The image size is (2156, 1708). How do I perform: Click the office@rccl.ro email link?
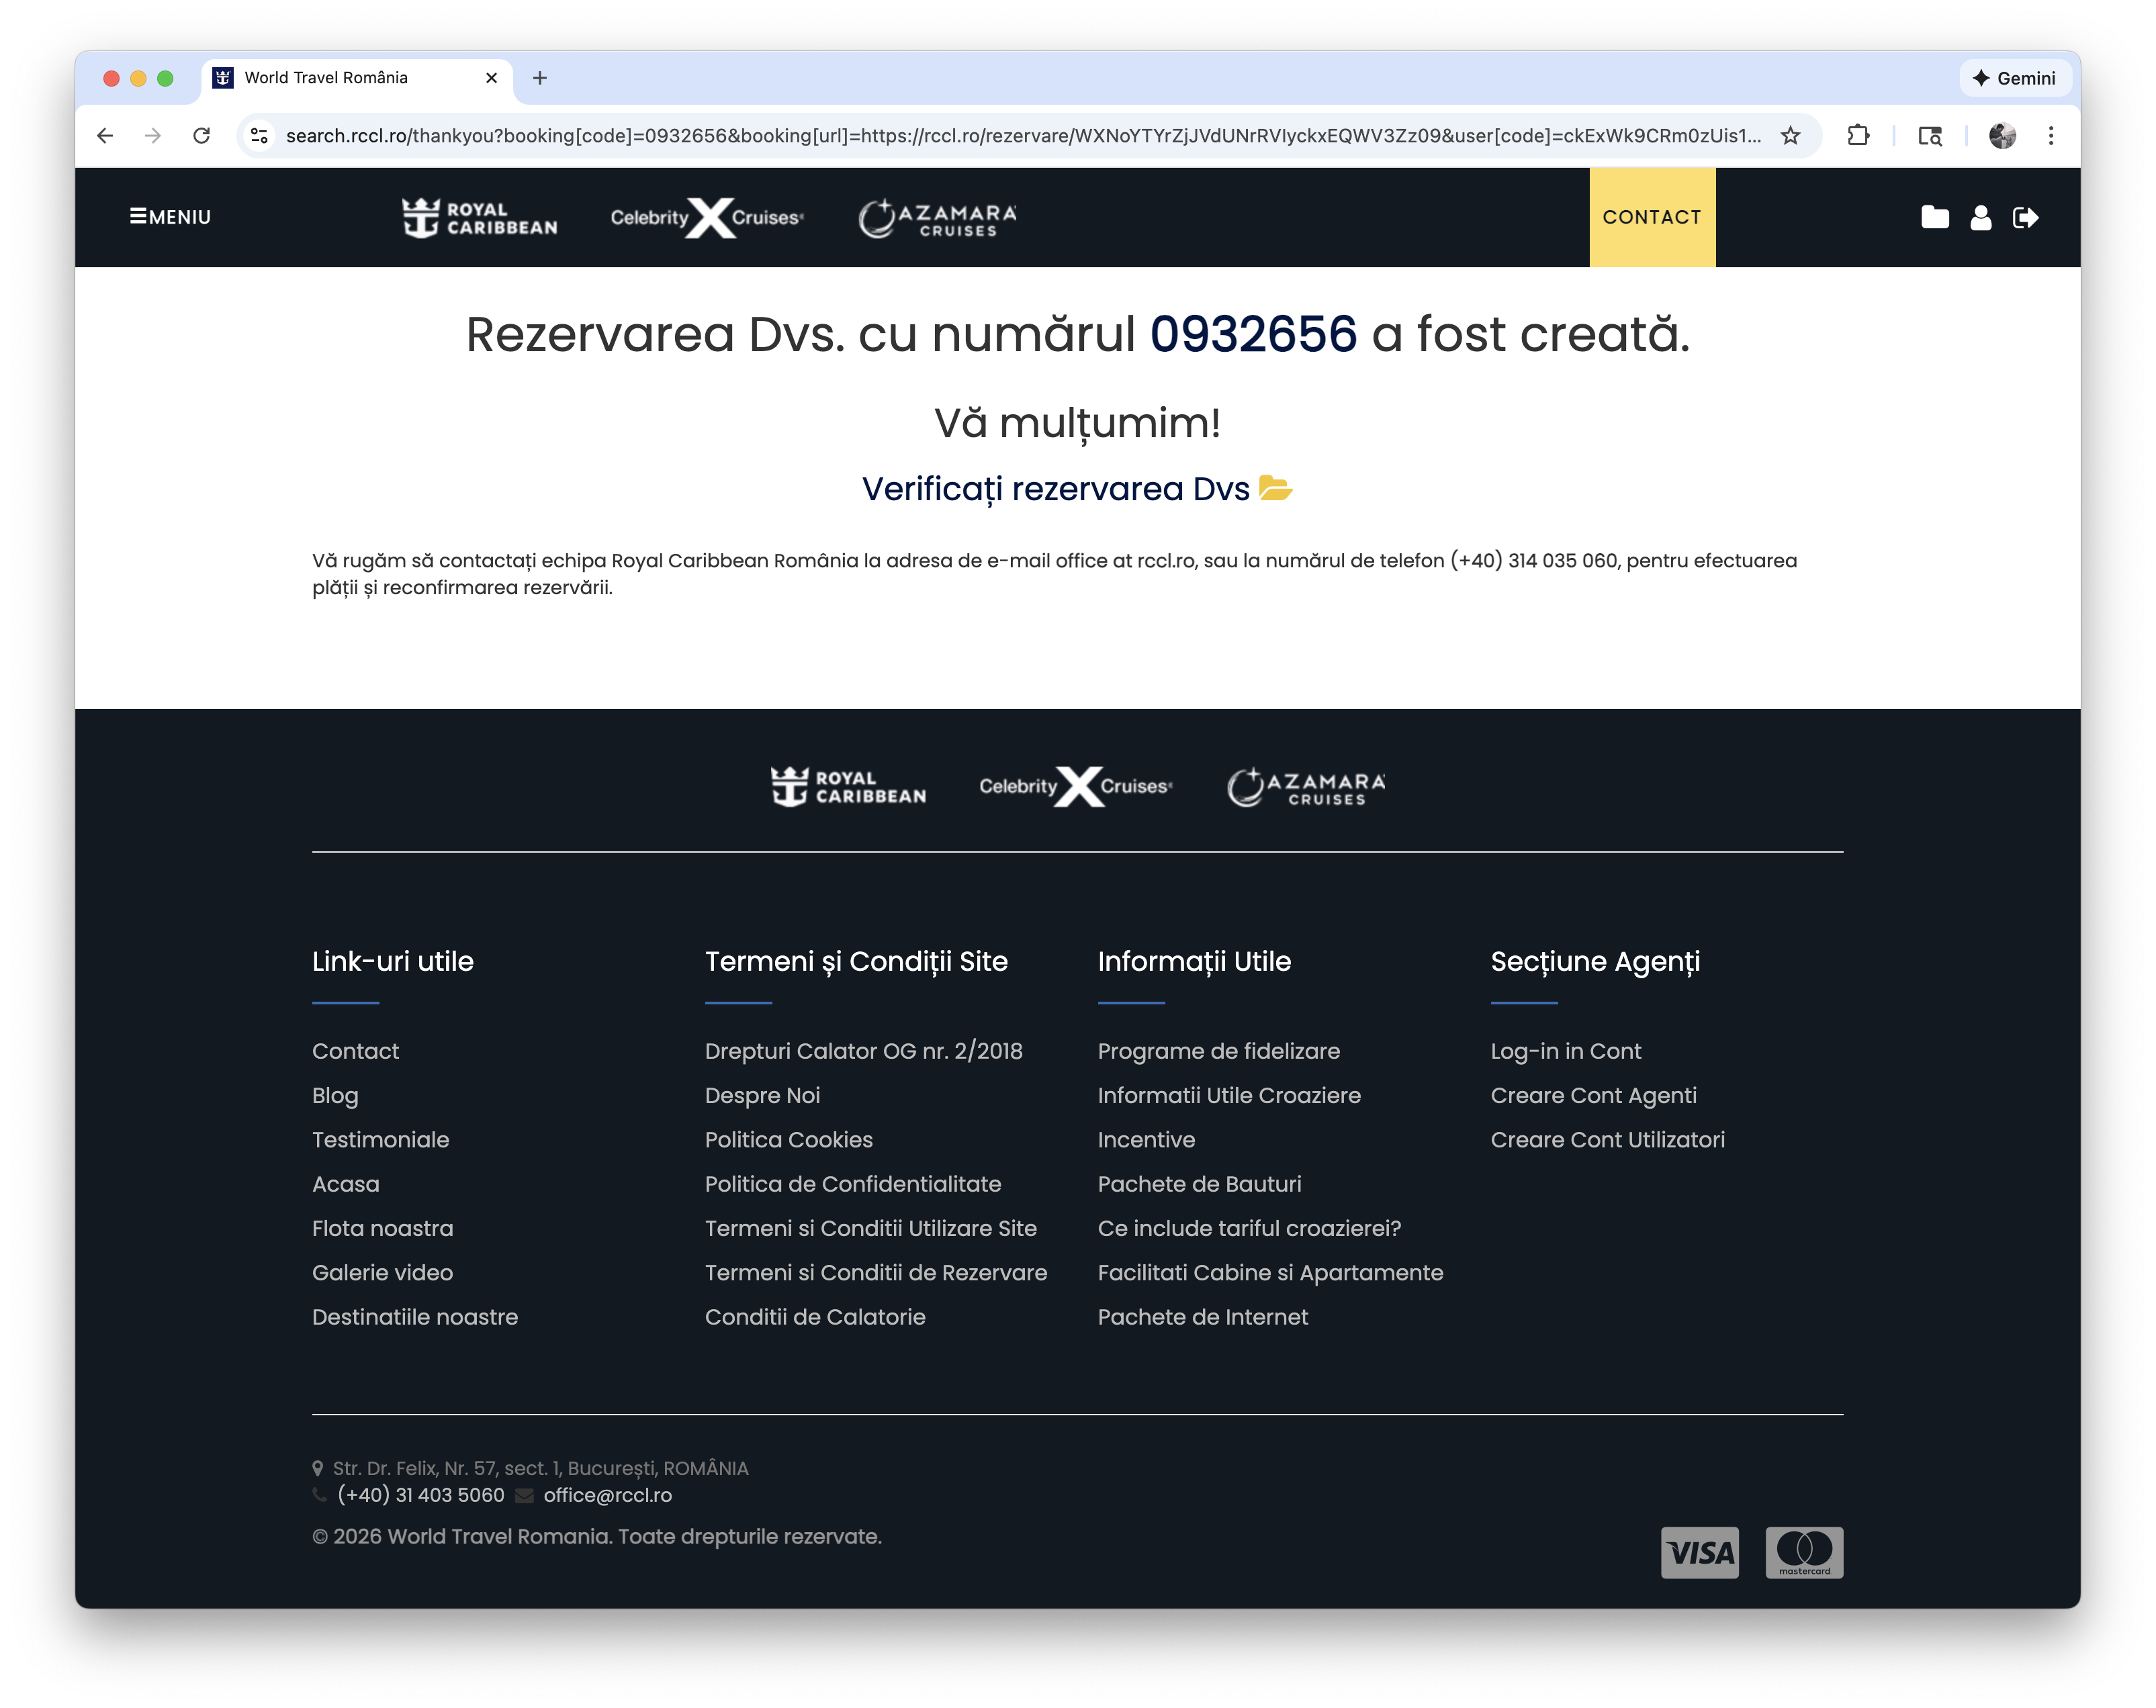[x=608, y=1495]
